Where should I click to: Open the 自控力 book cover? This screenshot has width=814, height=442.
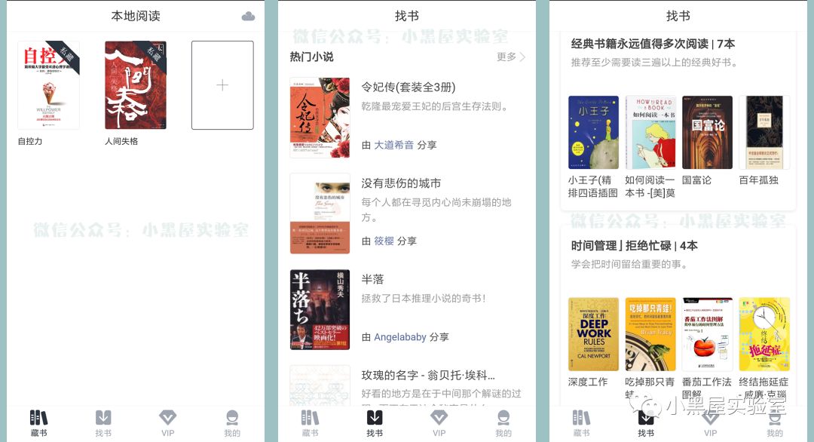click(49, 85)
